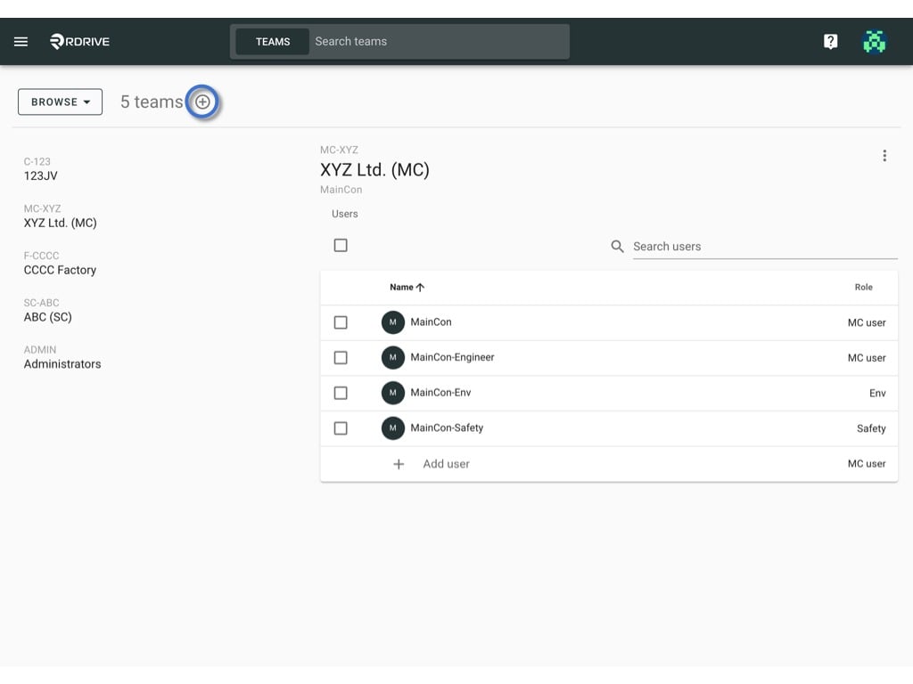Click the search users magnifier icon

click(x=617, y=247)
